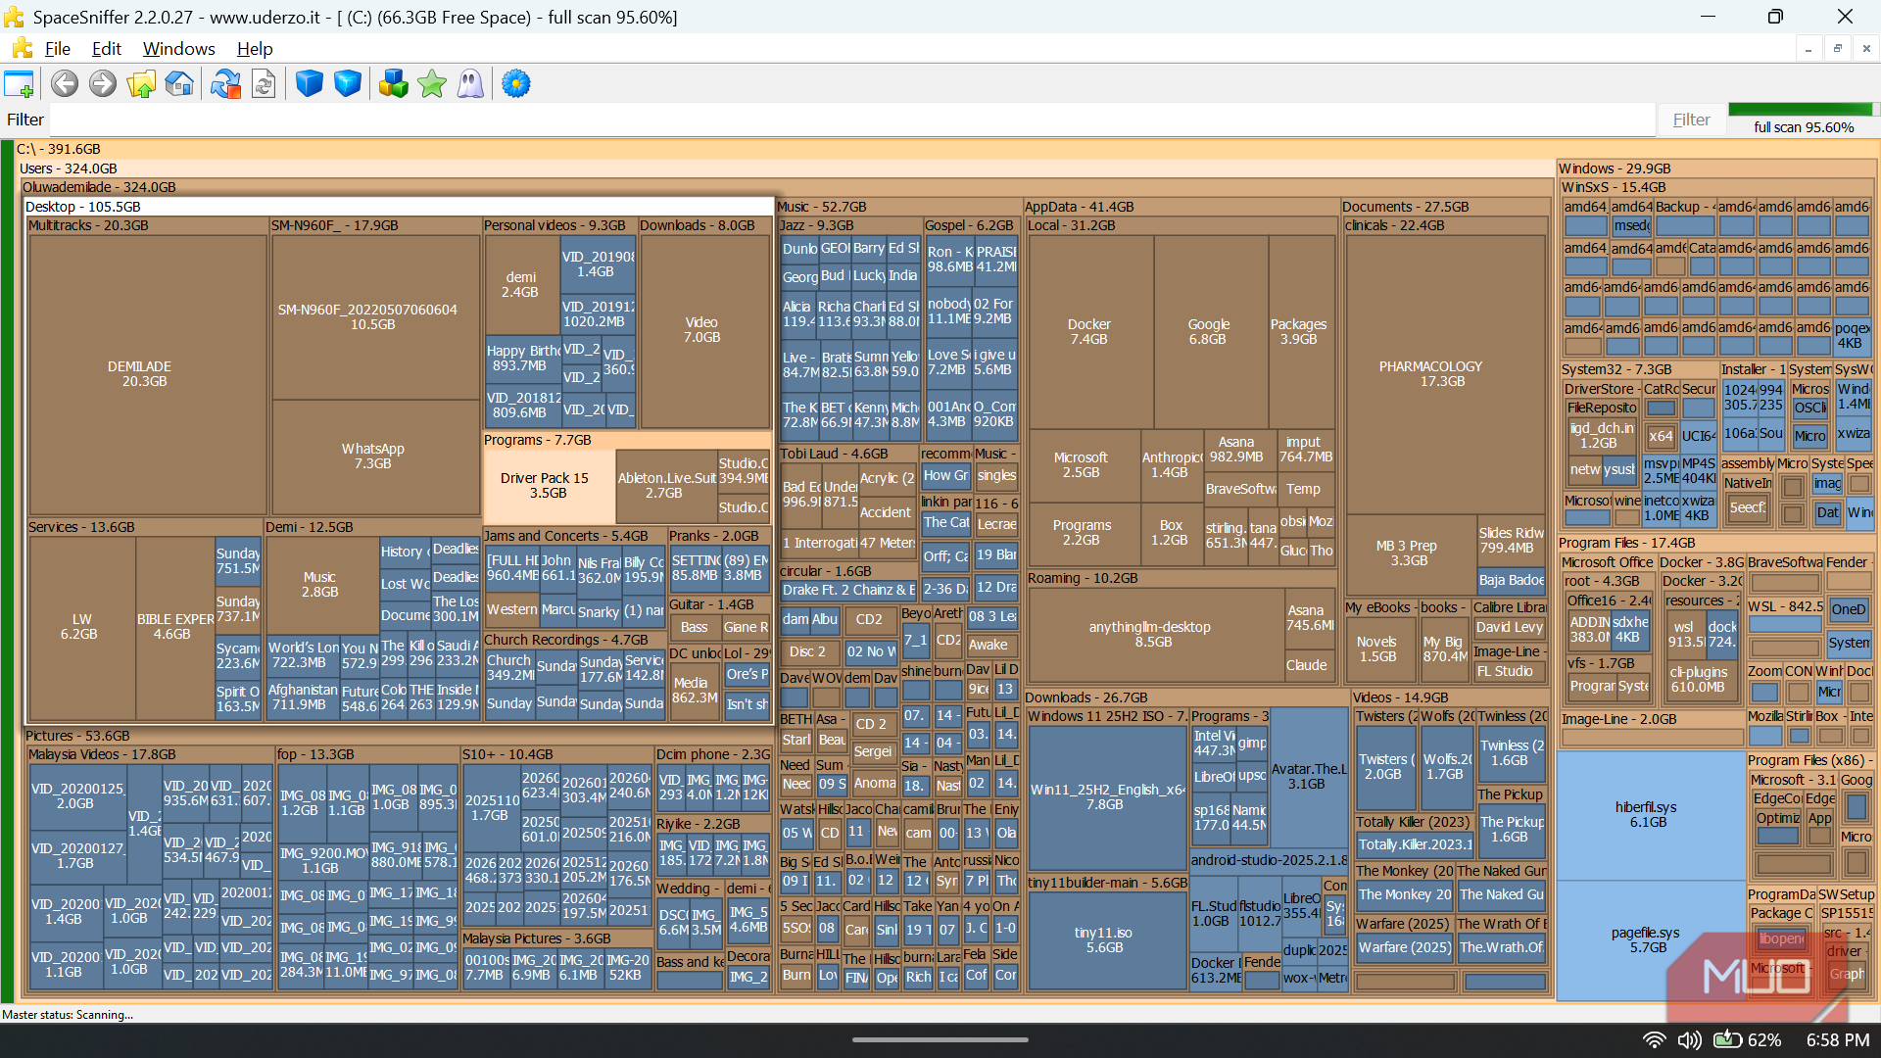Go up one folder level
Screen dimensions: 1881x1058
click(x=141, y=84)
